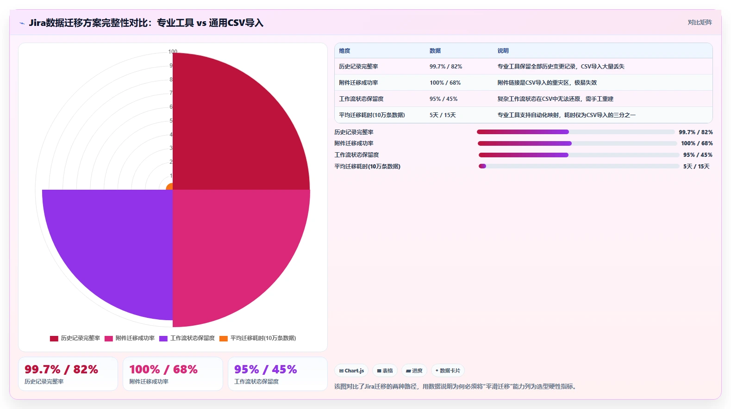This screenshot has width=731, height=409.
Task: Click the 表格 tag
Action: 385,371
